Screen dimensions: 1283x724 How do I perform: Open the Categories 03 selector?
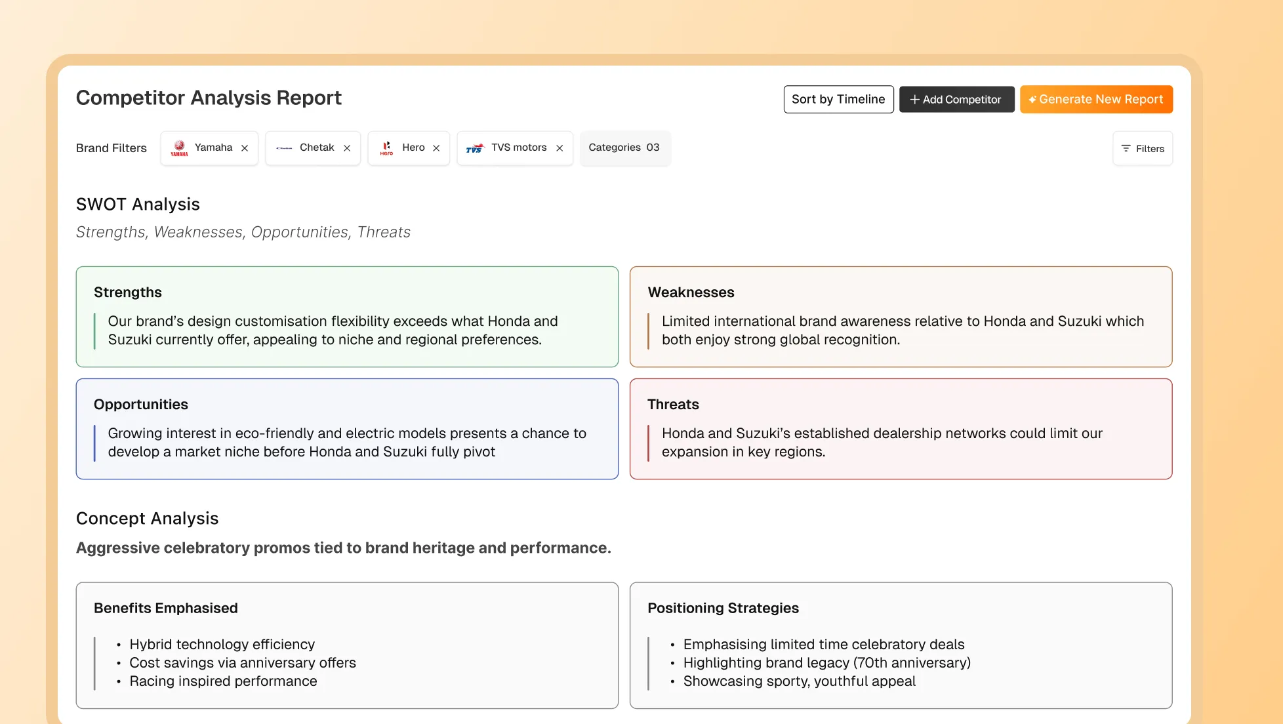624,148
